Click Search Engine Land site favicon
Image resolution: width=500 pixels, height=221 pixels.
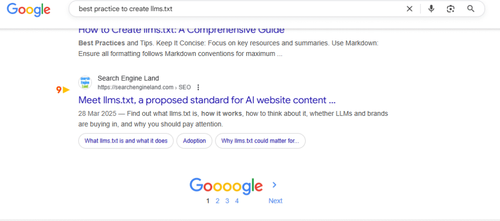(x=85, y=83)
